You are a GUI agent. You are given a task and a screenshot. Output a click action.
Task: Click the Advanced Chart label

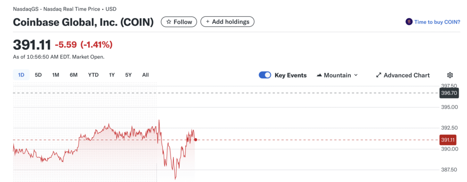point(406,75)
